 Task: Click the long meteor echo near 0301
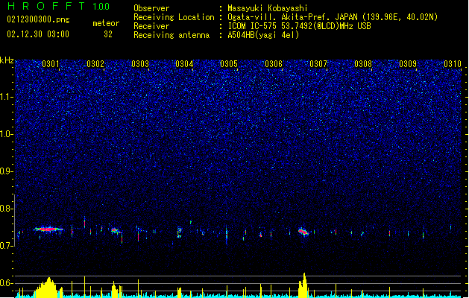[48, 229]
